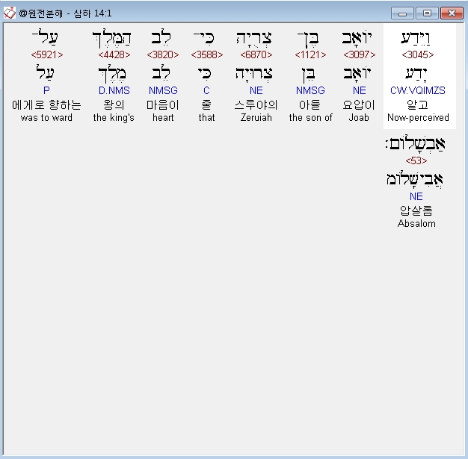The height and width of the screenshot is (459, 468).
Task: Click Hebrew verse word above <3097>
Action: pos(357,38)
